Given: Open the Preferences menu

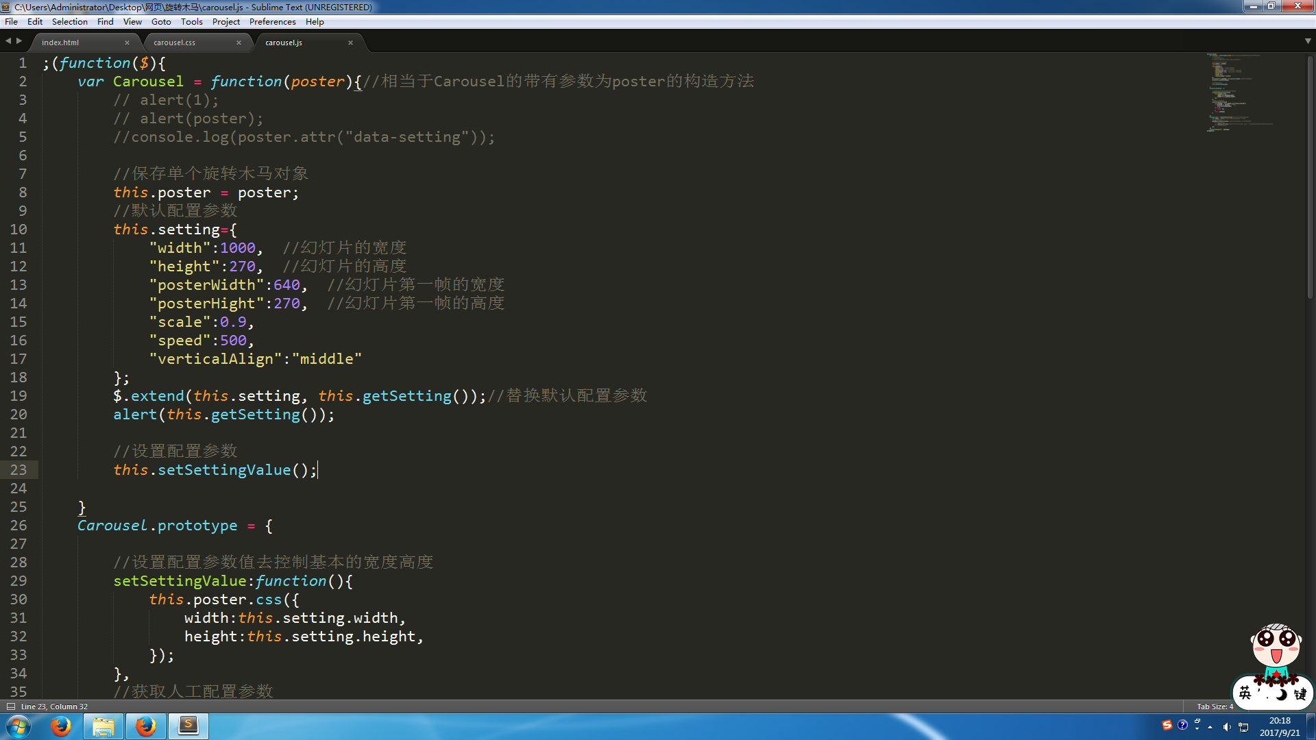Looking at the screenshot, I should click(272, 22).
